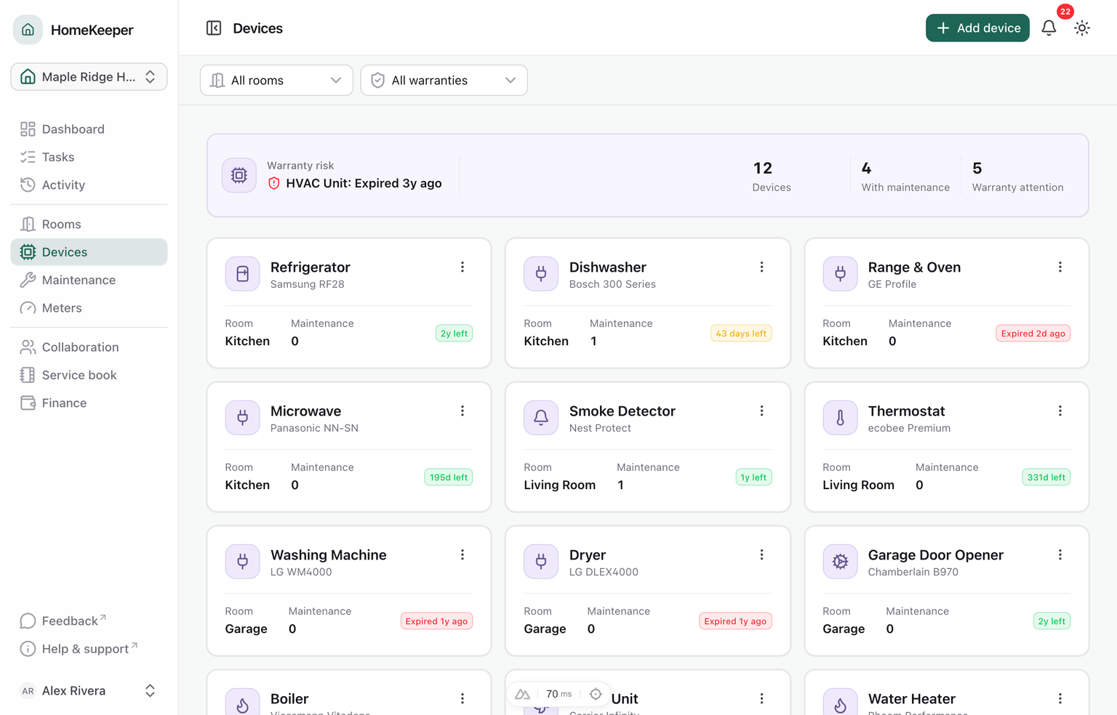
Task: Click the 43 days left warranty badge
Action: coord(741,334)
